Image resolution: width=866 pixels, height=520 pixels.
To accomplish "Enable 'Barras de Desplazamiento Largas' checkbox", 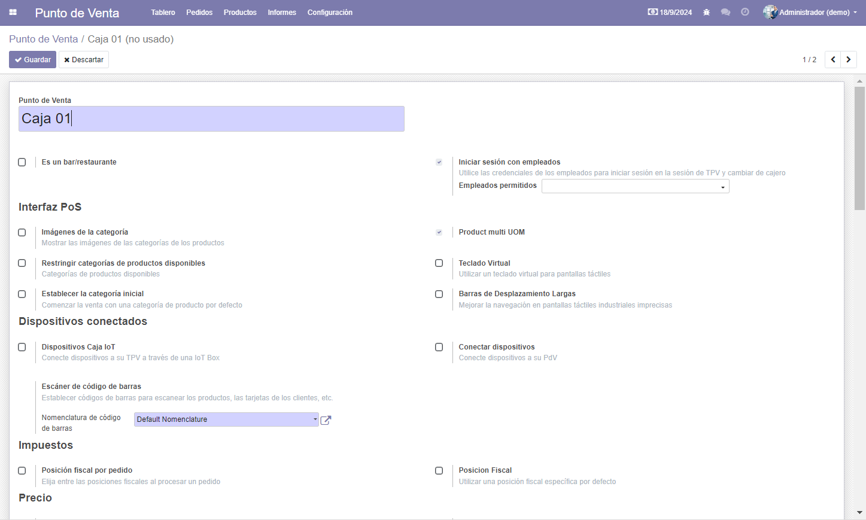I will tap(439, 294).
